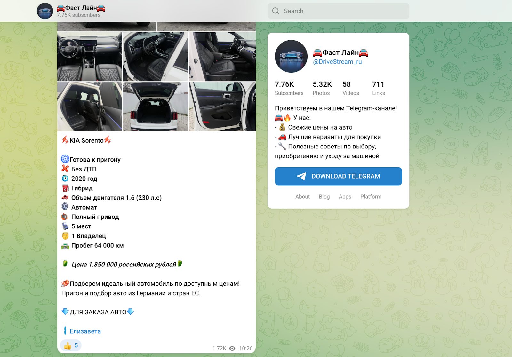Open the door panel photo thumbnail
512x357 pixels.
pos(222,107)
